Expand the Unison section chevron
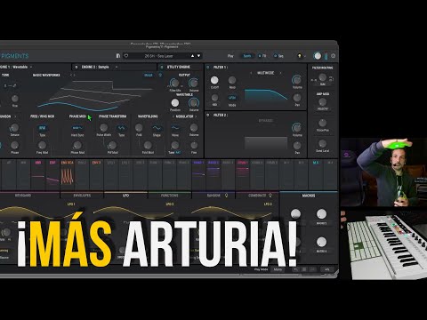The image size is (427, 320). [x=15, y=116]
